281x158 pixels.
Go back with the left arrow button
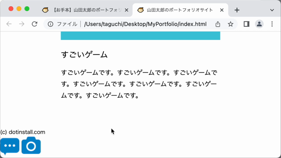9,24
